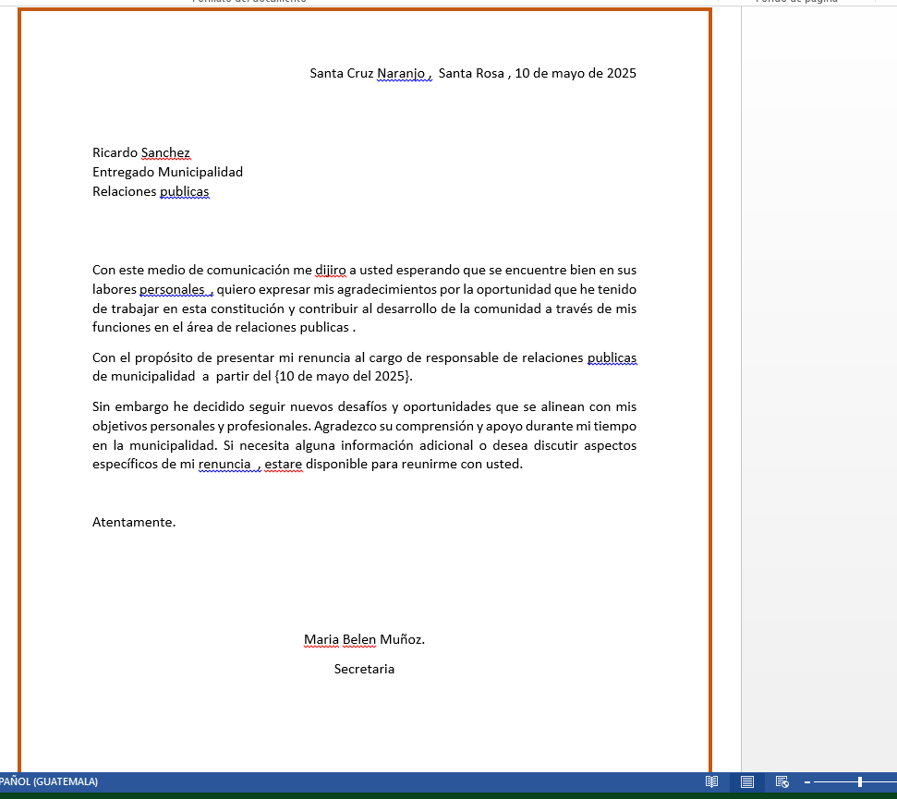Click underlined "publicas" ending the second paragraph's first line
The width and height of the screenshot is (897, 799).
[x=612, y=358]
